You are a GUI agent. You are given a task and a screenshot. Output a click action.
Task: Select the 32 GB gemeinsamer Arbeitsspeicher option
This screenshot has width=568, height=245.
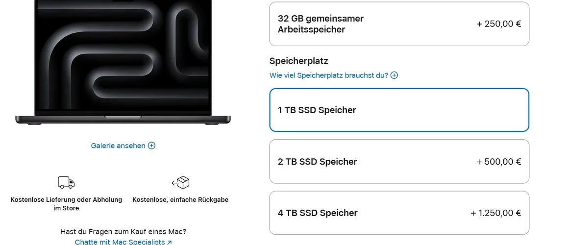pos(399,24)
